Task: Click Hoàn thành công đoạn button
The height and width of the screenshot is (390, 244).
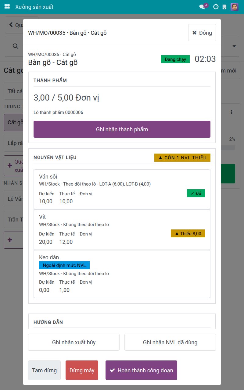Action: (142, 370)
